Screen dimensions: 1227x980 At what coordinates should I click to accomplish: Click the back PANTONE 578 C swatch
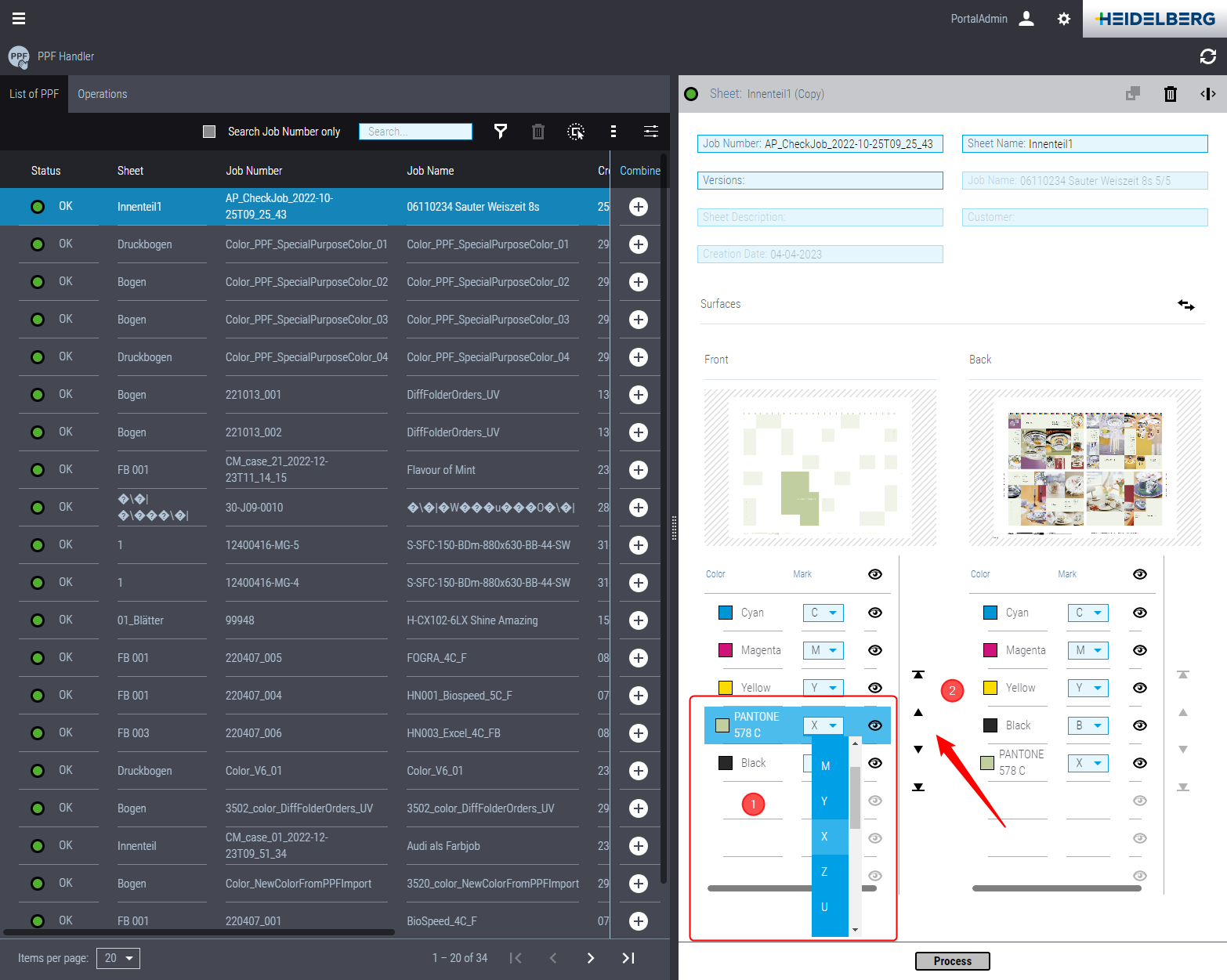987,762
